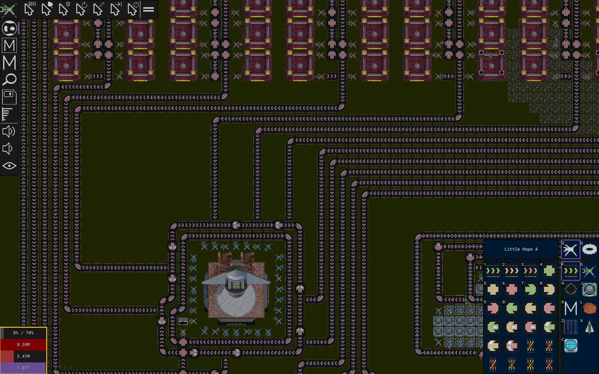Lower volume with quiet speaker icon

coord(8,149)
